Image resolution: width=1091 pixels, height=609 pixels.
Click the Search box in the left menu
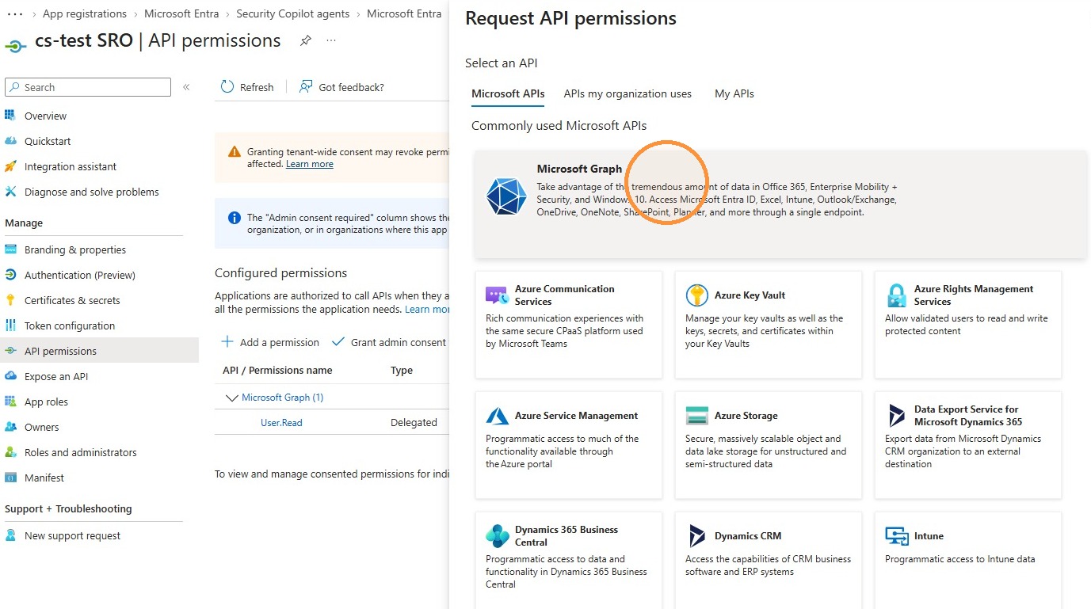coord(88,87)
